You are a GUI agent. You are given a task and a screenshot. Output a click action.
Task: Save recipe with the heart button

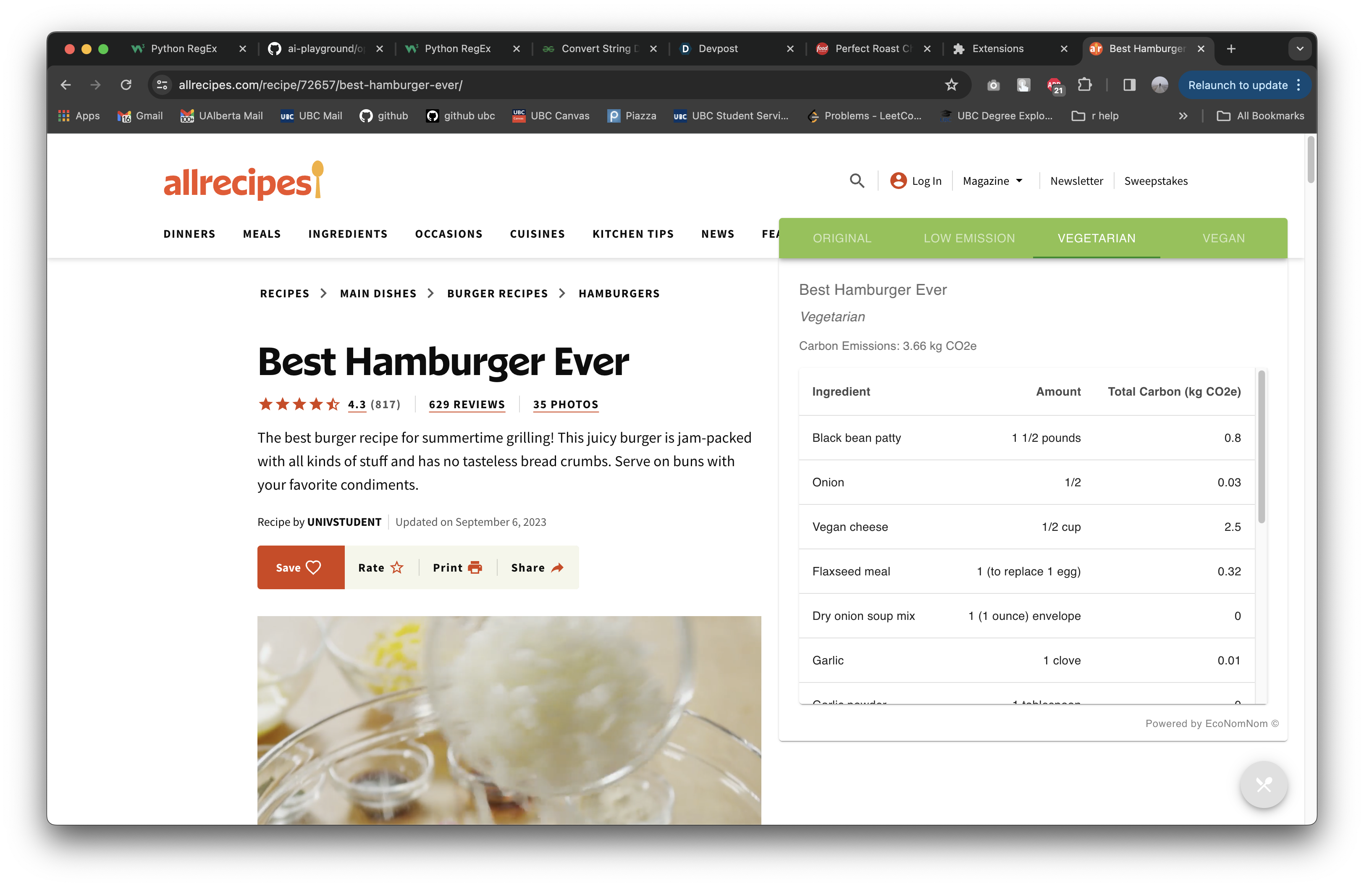[300, 567]
